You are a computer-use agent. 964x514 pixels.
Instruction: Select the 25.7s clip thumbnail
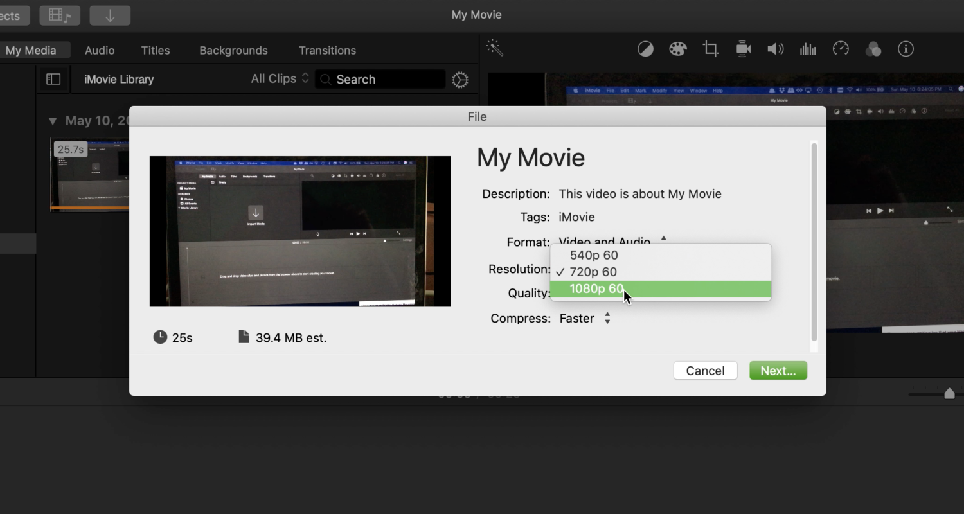point(91,175)
